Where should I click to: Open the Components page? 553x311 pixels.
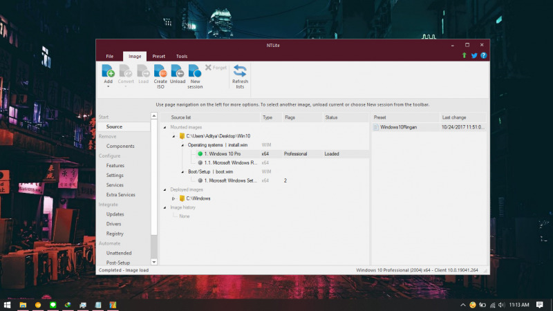pos(120,146)
